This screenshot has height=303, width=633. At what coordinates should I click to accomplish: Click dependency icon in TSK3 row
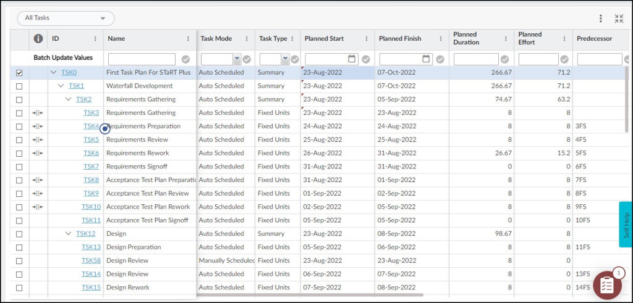pyautogui.click(x=38, y=113)
